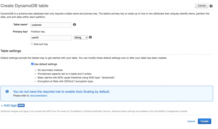Viewport: 218px width, 129px height.
Task: Click the info icon next to Table name field
Action: point(74,25)
